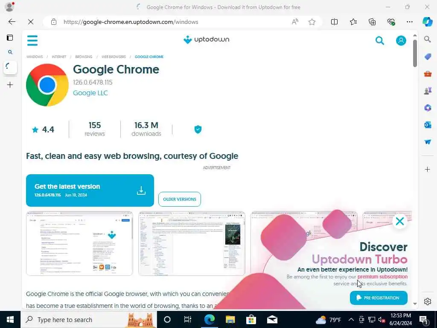Click Get the latest version download button

[90, 190]
